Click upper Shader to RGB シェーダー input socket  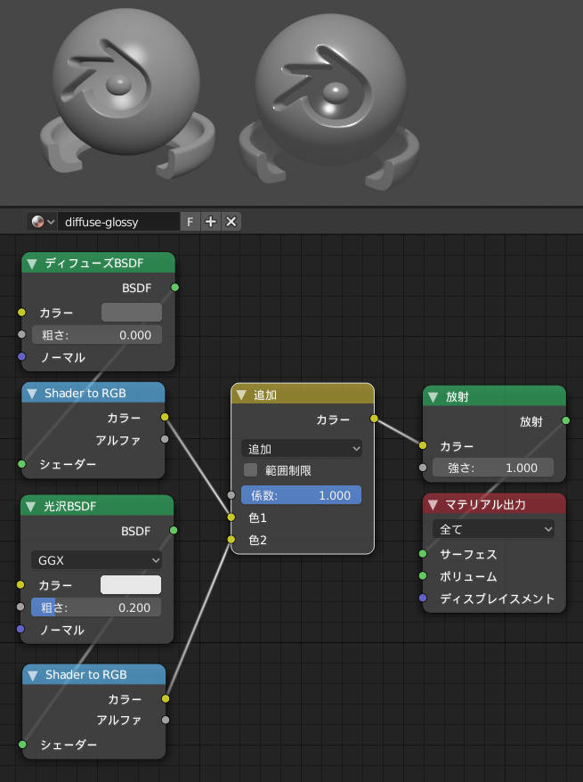pyautogui.click(x=22, y=464)
